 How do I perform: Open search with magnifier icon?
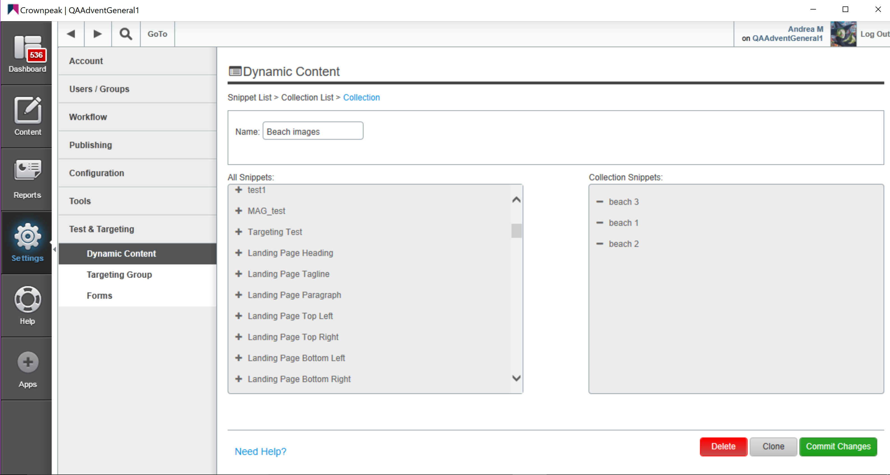coord(126,34)
